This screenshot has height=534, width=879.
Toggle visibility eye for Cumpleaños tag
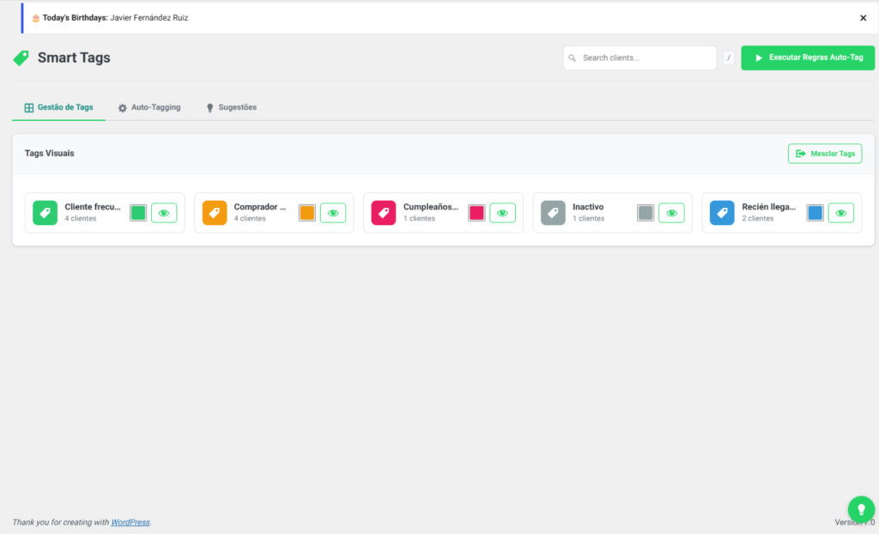[x=502, y=213]
